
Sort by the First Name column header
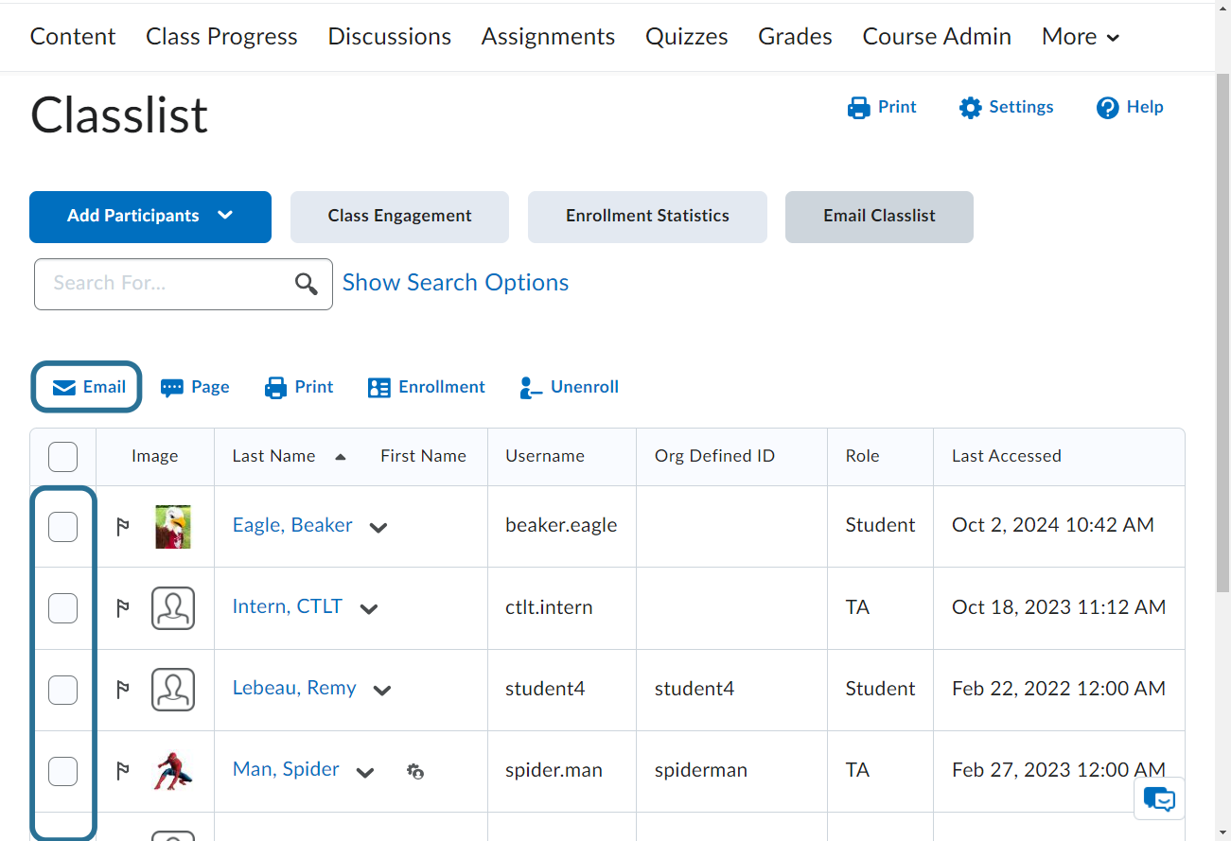coord(423,456)
